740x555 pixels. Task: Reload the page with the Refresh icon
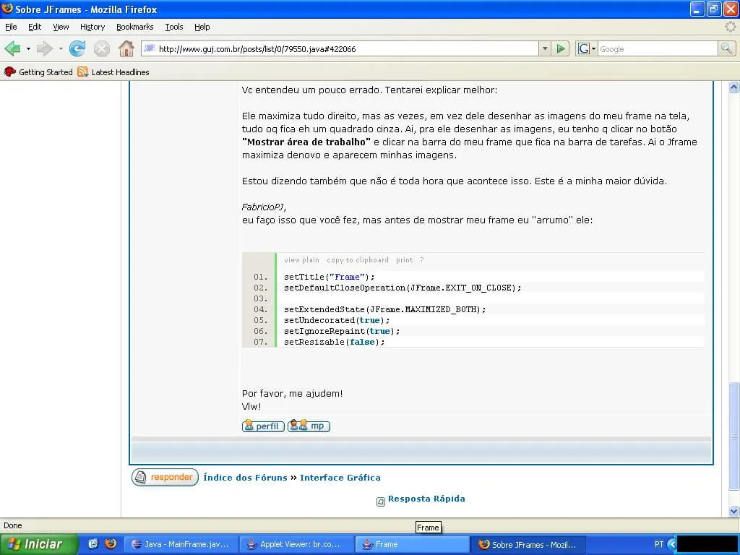[x=77, y=48]
